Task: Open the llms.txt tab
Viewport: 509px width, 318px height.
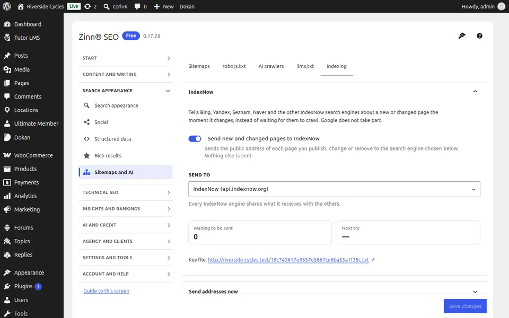Action: (305, 66)
